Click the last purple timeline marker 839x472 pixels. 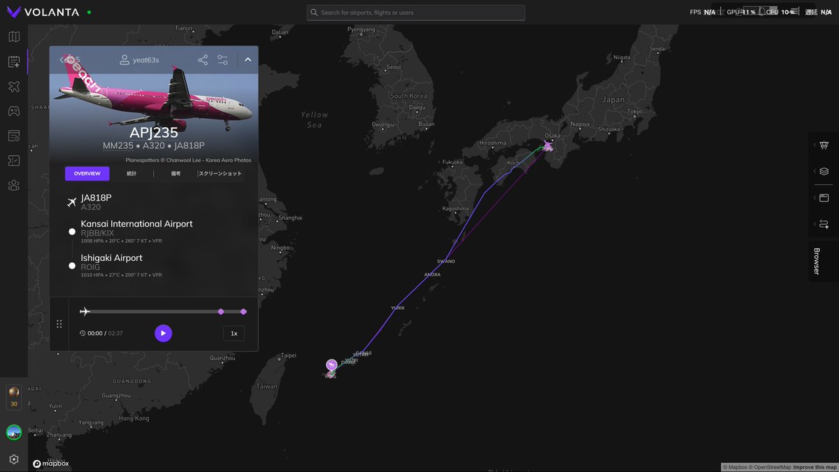click(x=243, y=312)
